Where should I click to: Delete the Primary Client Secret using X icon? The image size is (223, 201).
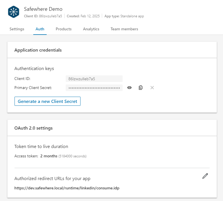[x=152, y=88]
